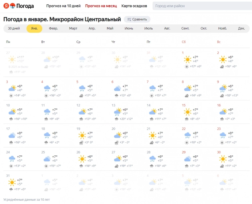This screenshot has height=204, width=252.
Task: Click the rain cloud icon for January 7
Action: point(153,88)
